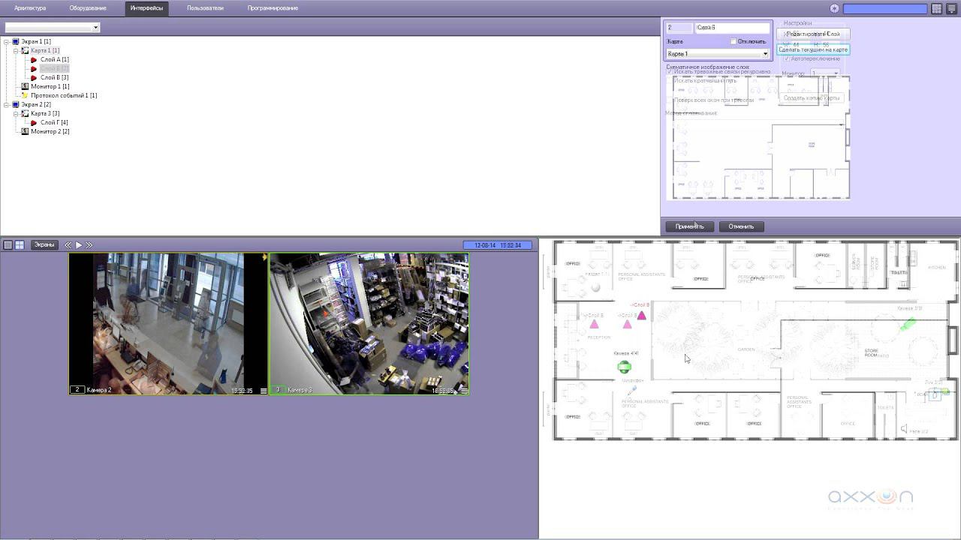Open the list menu icon in top bar

[951, 9]
